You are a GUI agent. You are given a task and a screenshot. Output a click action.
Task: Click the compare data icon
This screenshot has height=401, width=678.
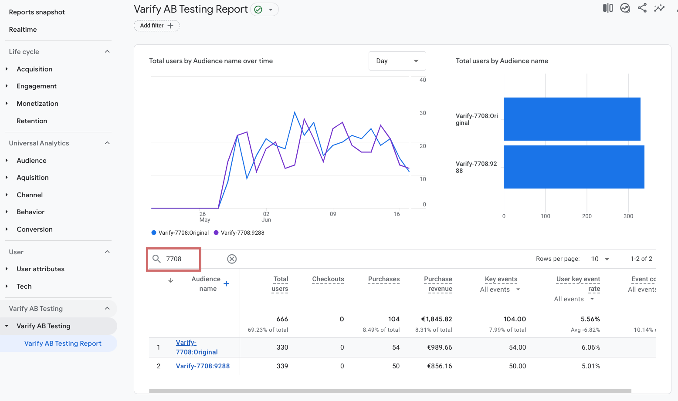608,8
